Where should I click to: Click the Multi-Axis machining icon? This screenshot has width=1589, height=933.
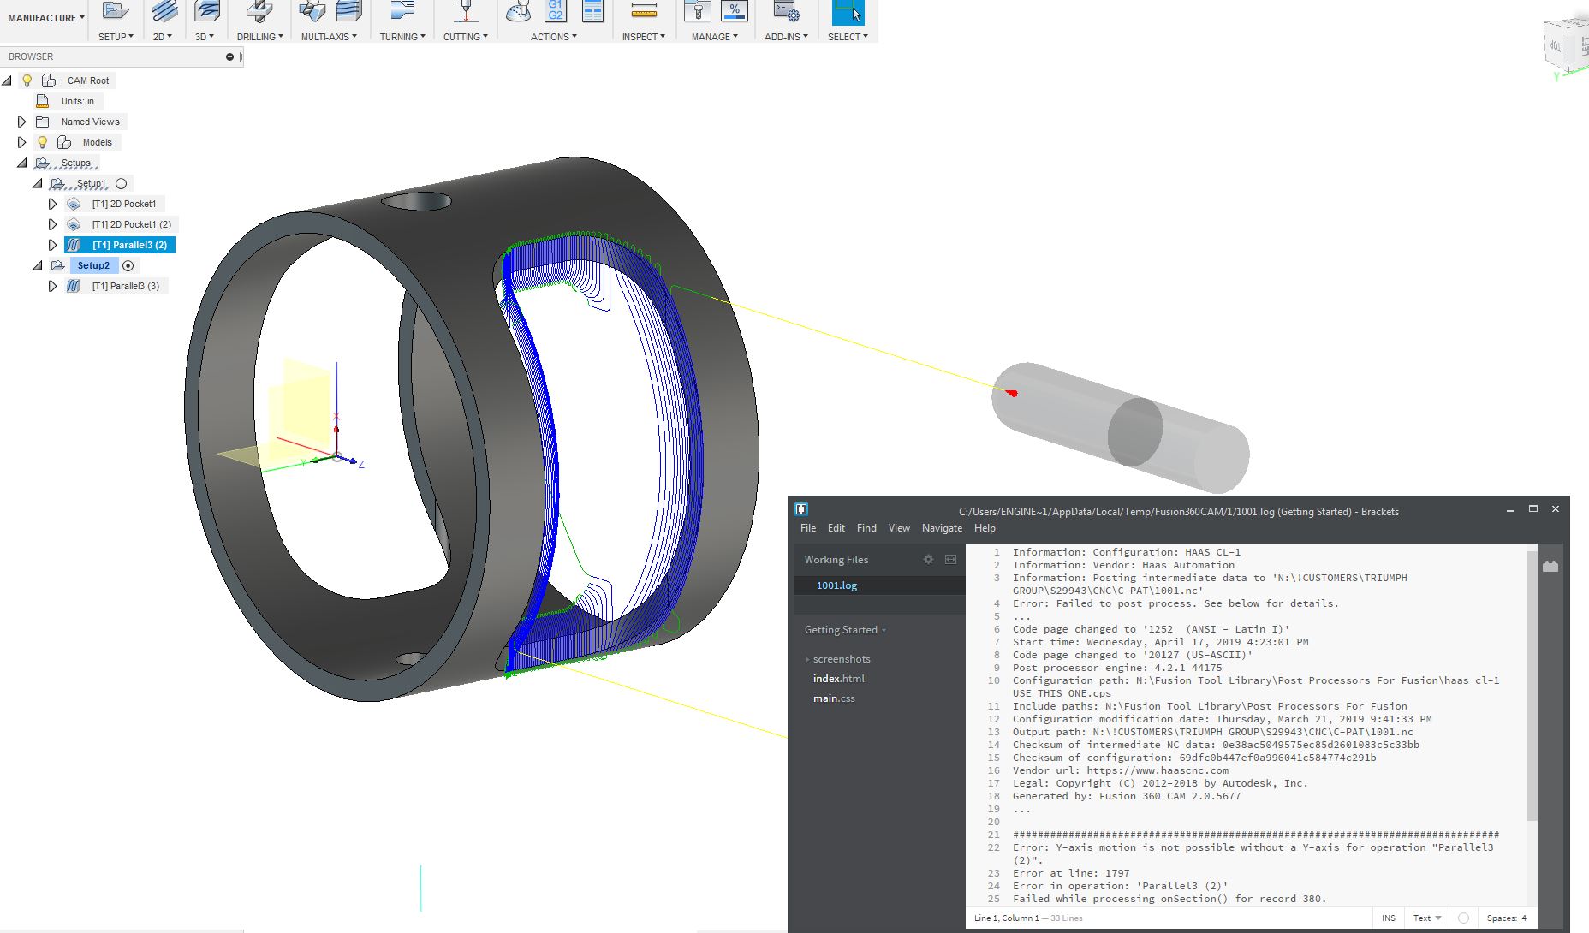point(312,11)
